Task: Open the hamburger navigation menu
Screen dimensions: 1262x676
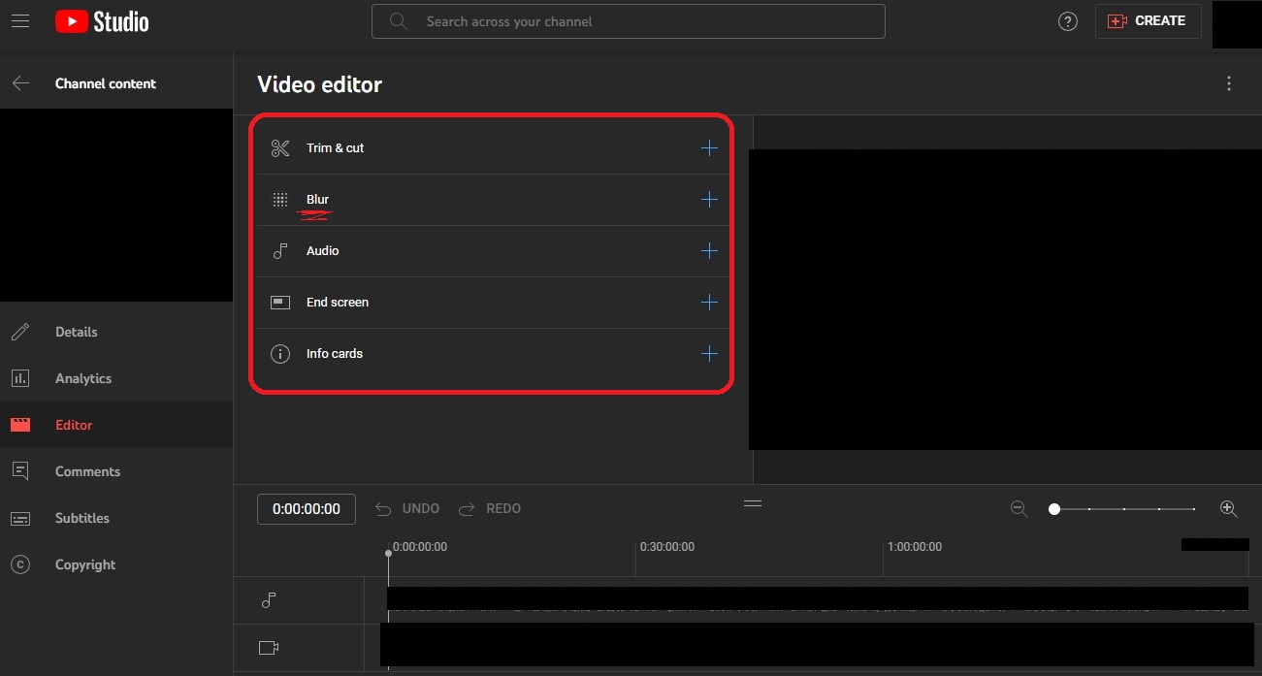Action: (x=19, y=20)
